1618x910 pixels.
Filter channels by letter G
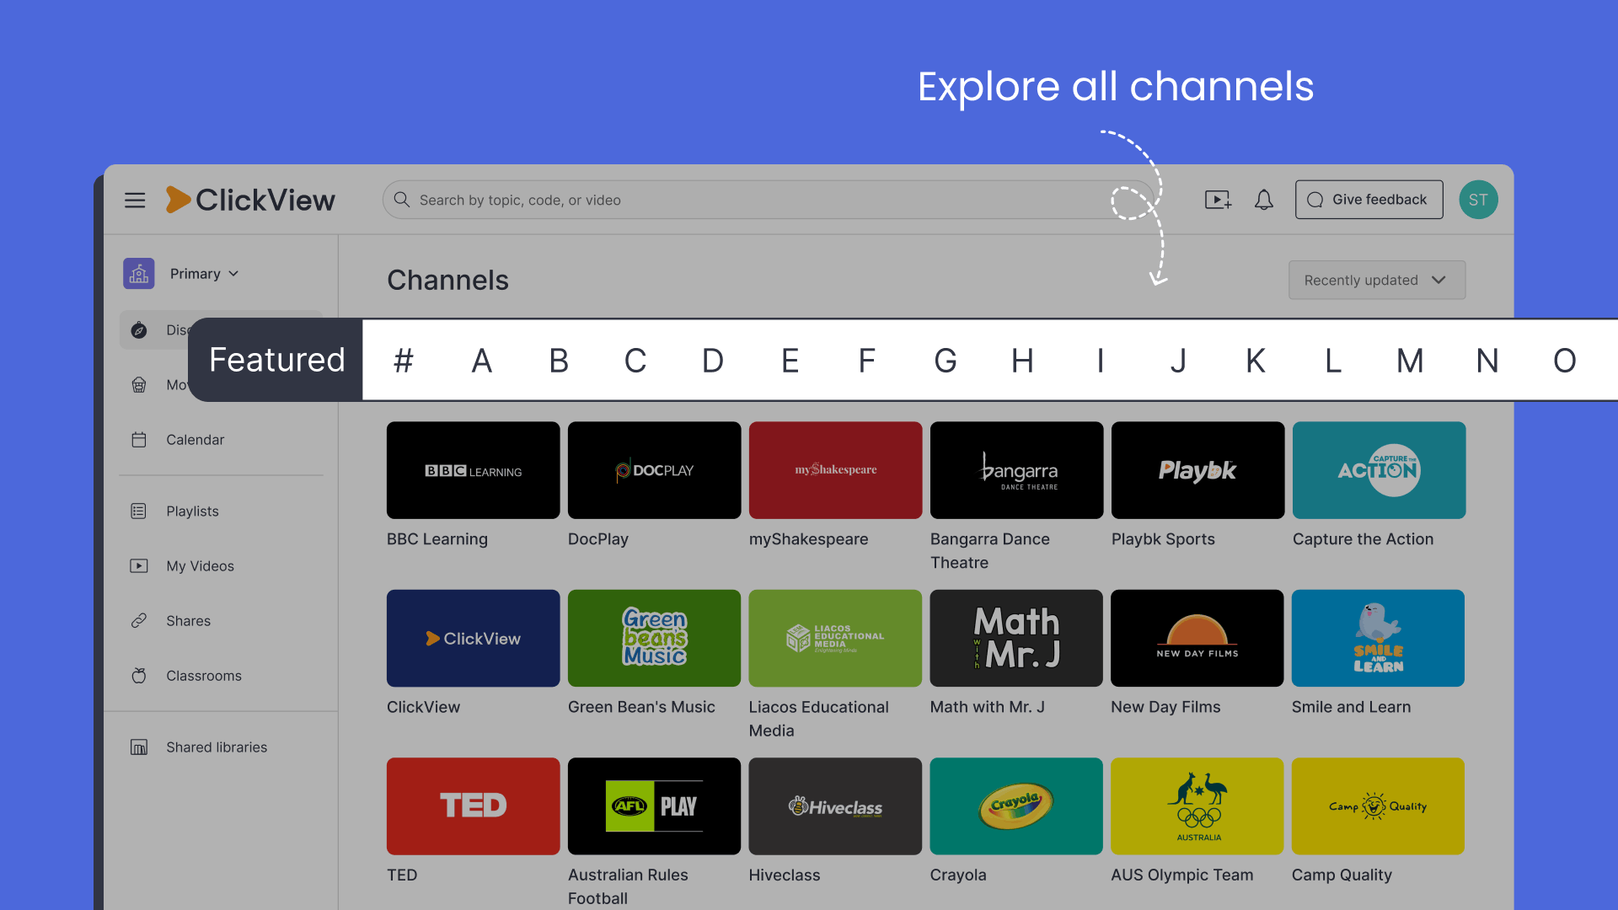945,361
